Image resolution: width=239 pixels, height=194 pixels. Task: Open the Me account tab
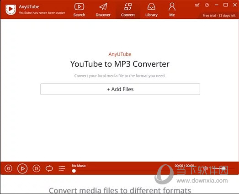click(x=172, y=10)
